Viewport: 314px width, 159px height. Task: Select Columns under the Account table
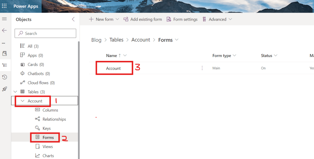coord(50,110)
